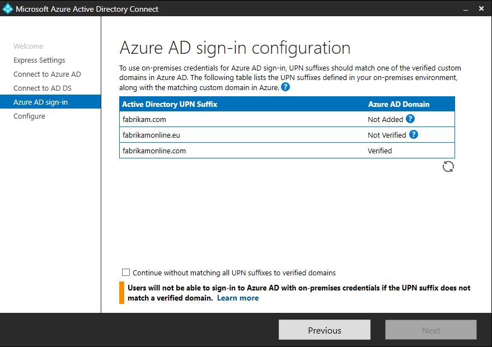Close the Azure AD Connect wizard

(481, 9)
